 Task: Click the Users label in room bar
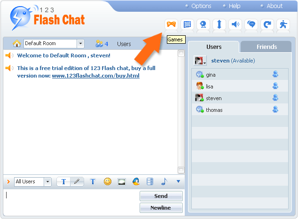124,44
